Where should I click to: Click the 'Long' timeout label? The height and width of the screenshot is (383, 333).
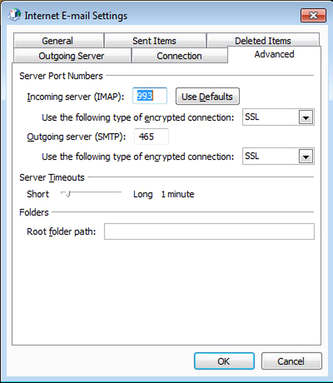143,195
